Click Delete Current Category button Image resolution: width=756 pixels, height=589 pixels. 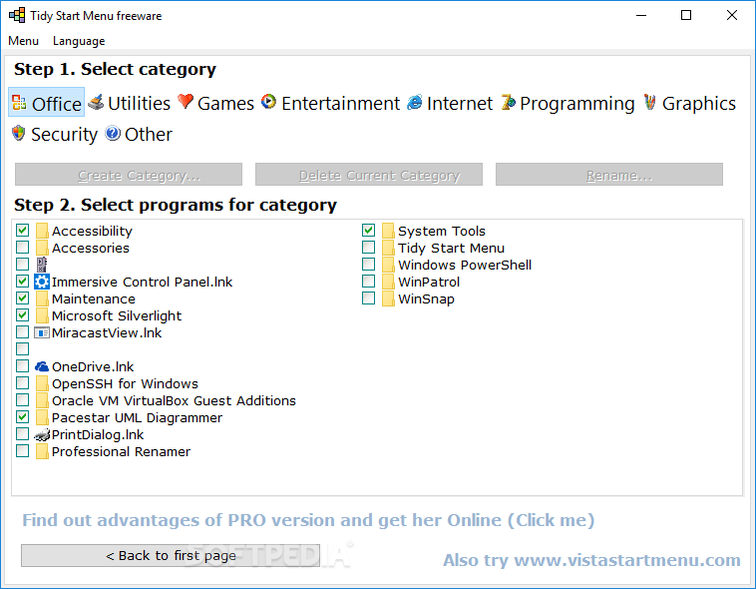(369, 175)
